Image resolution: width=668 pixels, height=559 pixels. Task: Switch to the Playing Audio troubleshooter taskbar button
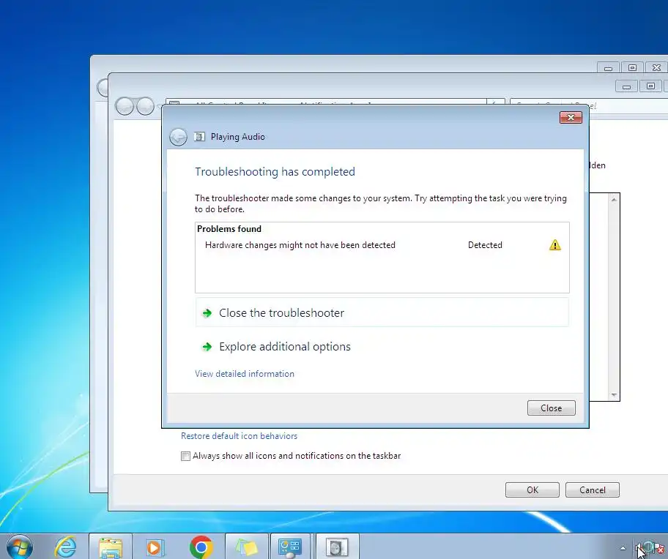pos(337,547)
